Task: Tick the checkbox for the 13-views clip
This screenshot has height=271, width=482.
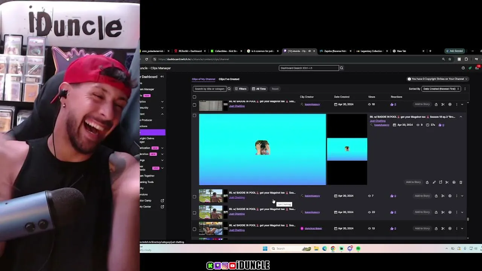Action: coord(194,229)
